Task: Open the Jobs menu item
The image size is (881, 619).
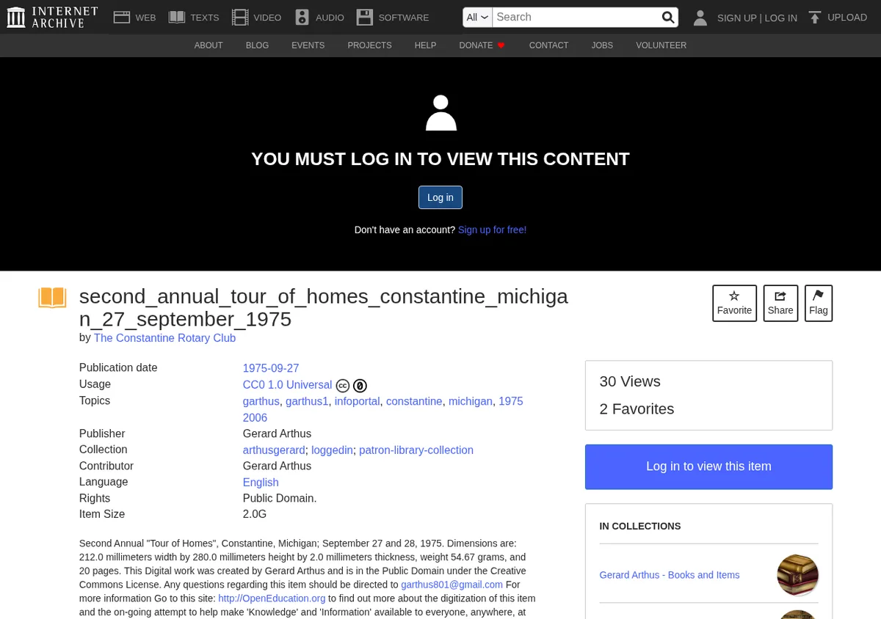Action: point(602,45)
